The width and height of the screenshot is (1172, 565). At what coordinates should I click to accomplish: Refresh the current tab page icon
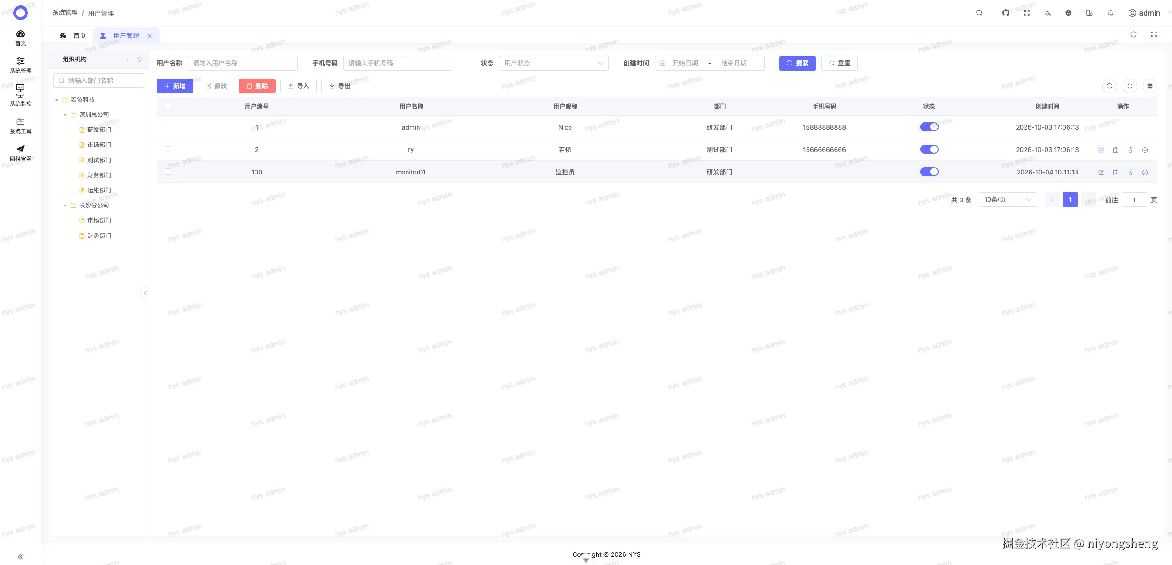click(1133, 34)
